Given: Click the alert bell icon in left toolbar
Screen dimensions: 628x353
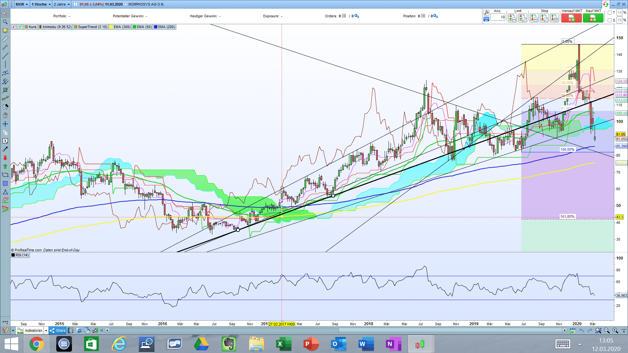Looking at the screenshot, I should [5, 30].
